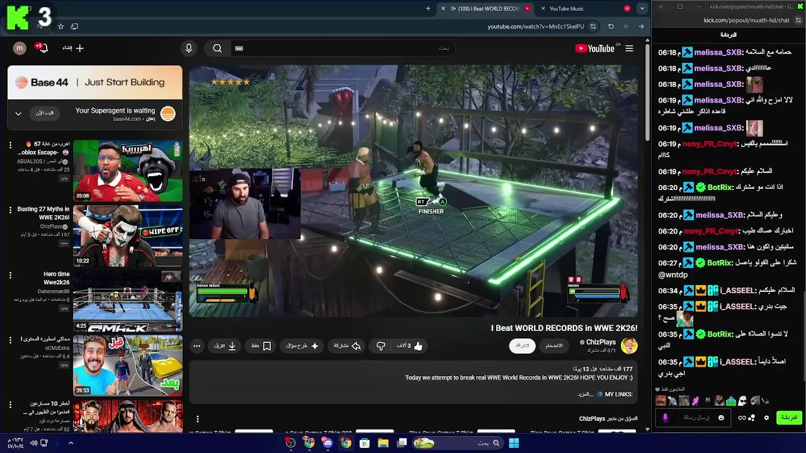Open Microsoft Store from the taskbar
Screen dimensions: 806x453
click(x=365, y=443)
